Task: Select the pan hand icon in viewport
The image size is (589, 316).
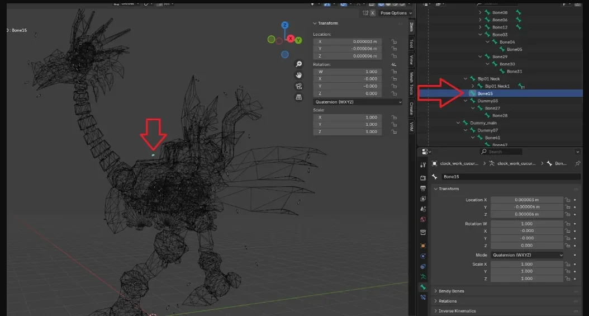Action: [298, 75]
